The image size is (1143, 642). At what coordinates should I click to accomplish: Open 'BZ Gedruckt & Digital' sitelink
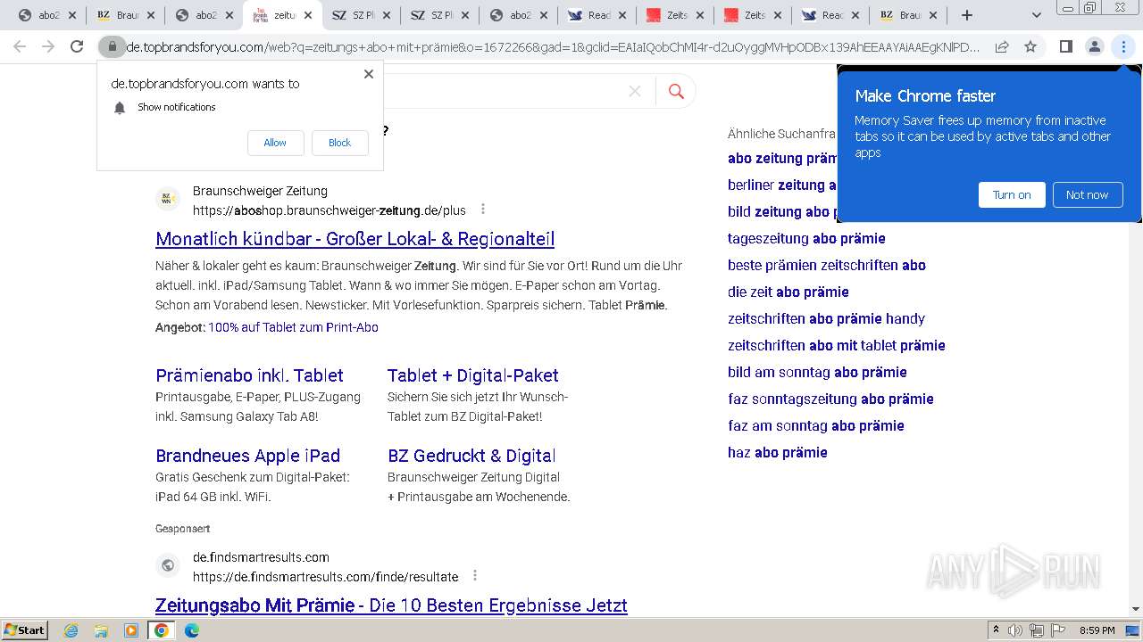pos(471,456)
